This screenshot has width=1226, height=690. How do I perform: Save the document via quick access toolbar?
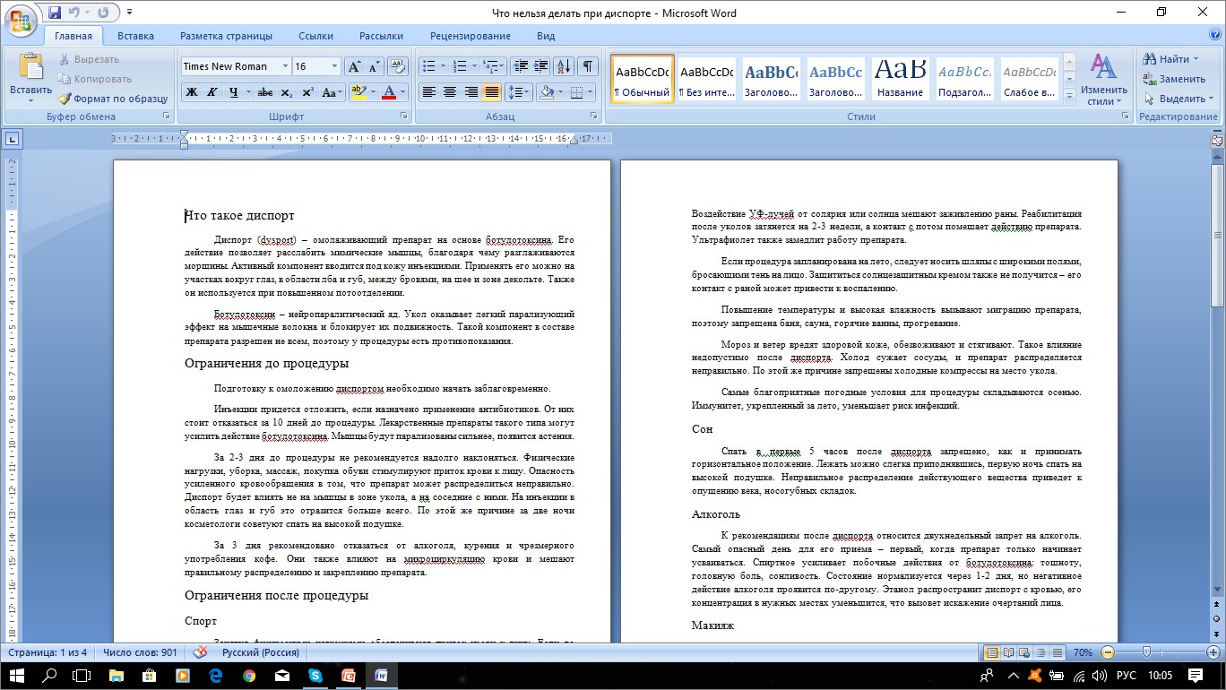click(55, 13)
